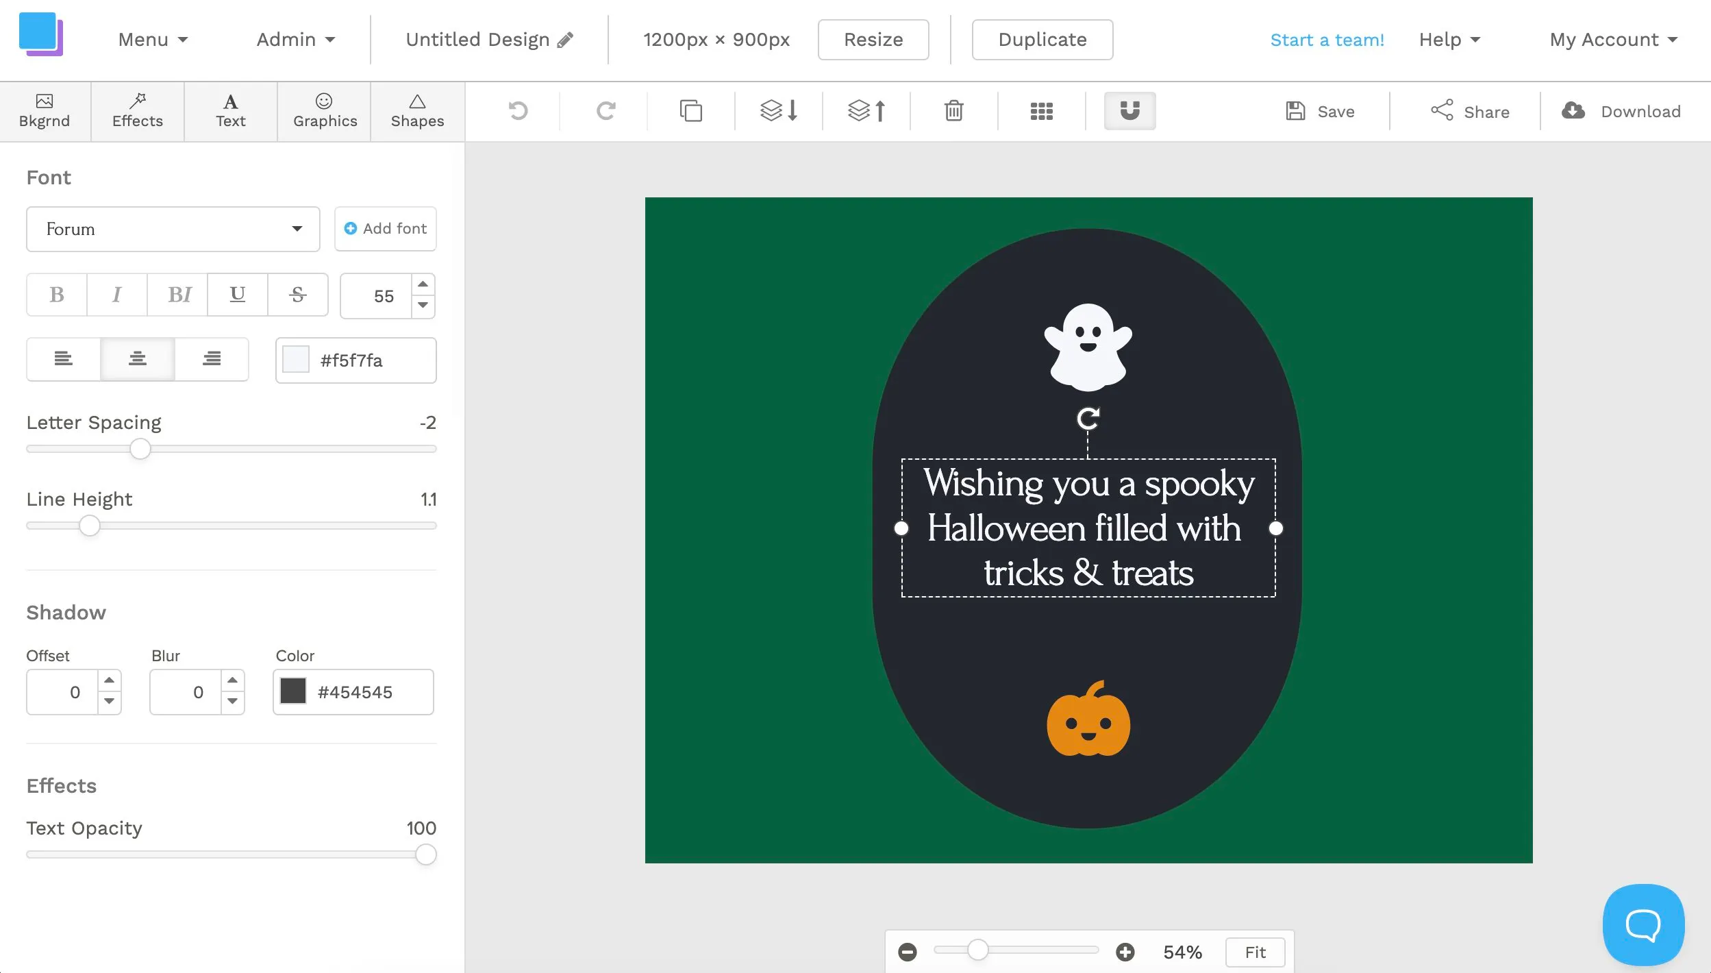The height and width of the screenshot is (973, 1711).
Task: Bring layer forward with layers-up icon
Action: (866, 110)
